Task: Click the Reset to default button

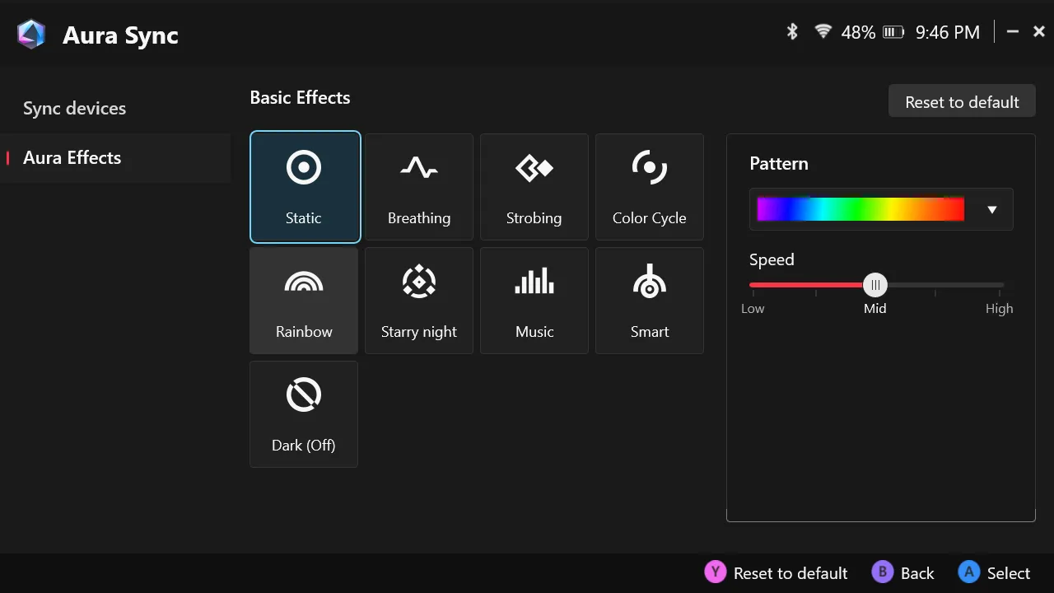Action: 962,102
